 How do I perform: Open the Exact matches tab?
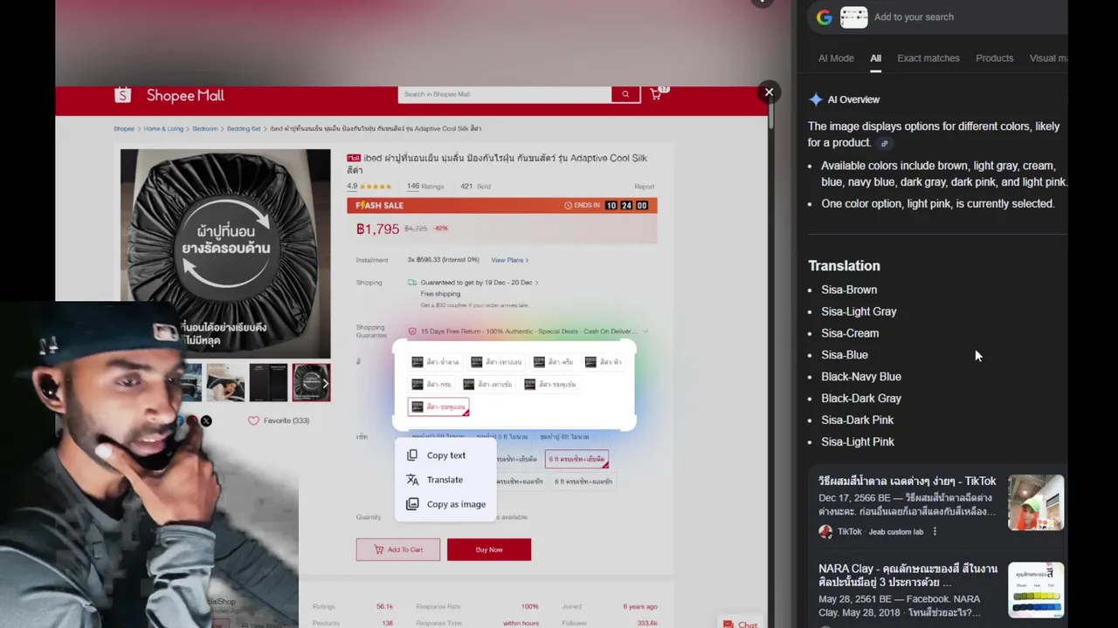coord(928,58)
